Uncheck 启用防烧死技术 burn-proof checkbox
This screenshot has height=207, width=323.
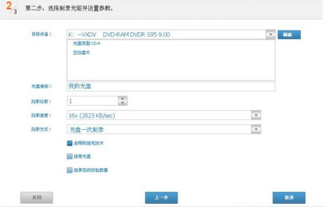[69, 143]
